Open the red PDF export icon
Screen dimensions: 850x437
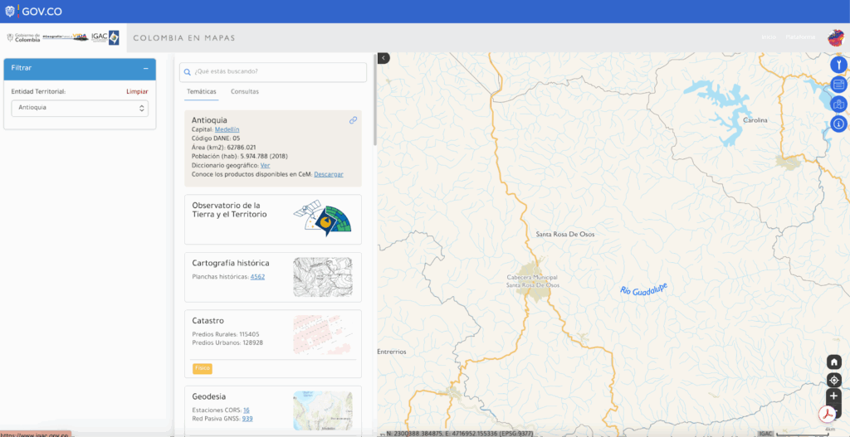827,414
